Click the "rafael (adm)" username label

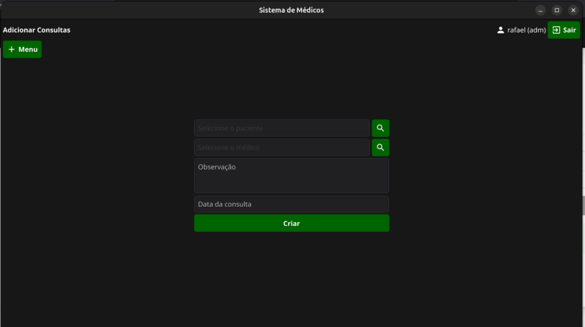click(x=526, y=30)
